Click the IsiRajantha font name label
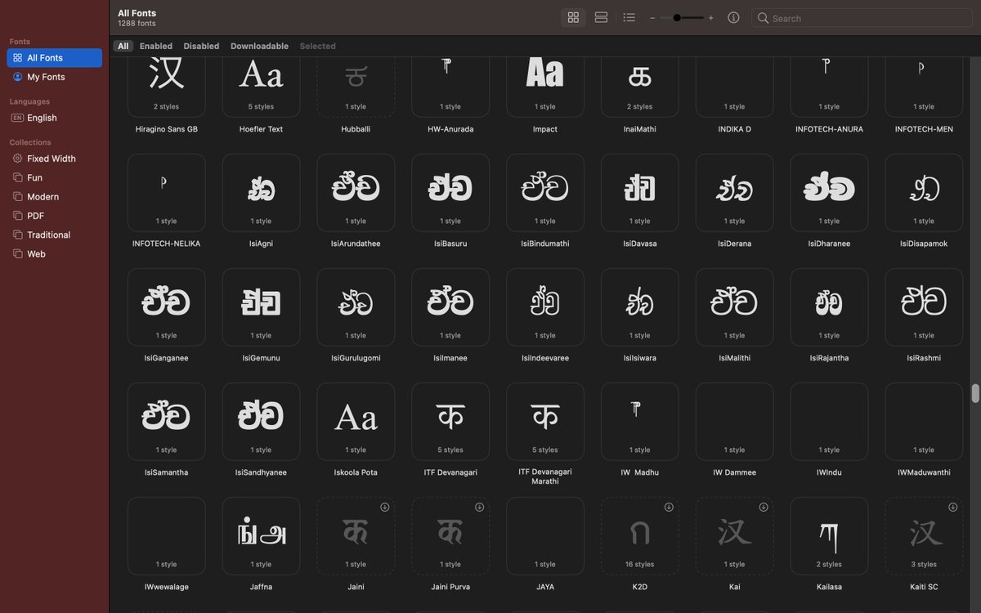The image size is (981, 613). 830,358
